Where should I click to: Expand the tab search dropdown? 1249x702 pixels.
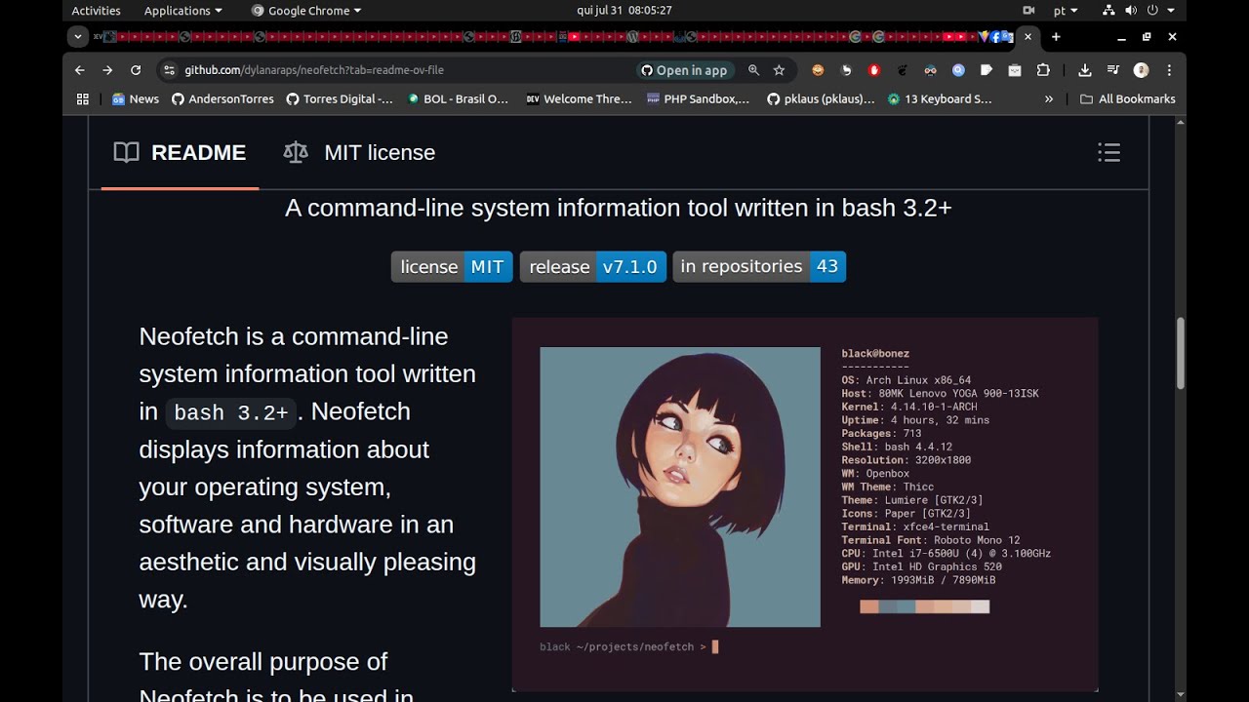point(79,37)
